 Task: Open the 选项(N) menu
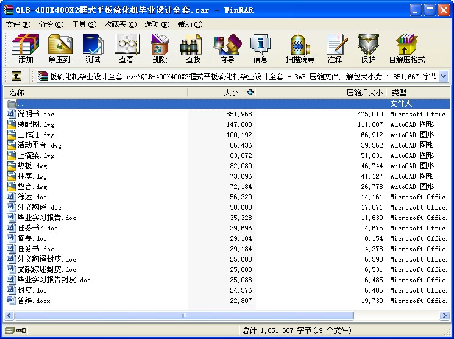tap(157, 24)
